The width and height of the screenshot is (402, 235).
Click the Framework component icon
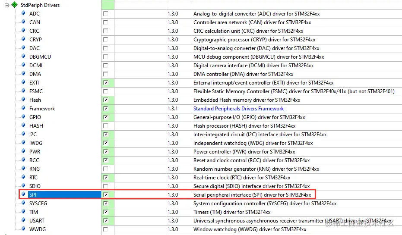pyautogui.click(x=23, y=108)
